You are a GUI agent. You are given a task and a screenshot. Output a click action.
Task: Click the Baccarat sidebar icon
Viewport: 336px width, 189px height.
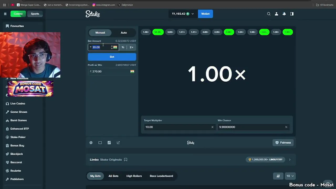[7, 162]
